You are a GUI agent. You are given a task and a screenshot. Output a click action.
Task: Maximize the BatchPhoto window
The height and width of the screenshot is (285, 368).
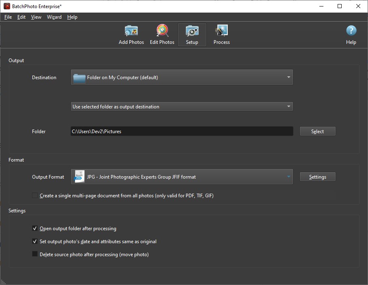click(339, 6)
